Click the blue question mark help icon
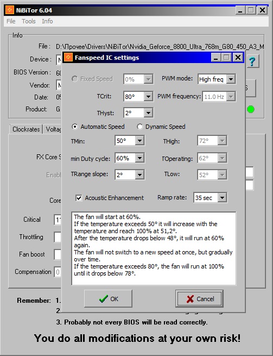Image resolution: width=273 pixels, height=356 pixels. click(x=252, y=61)
